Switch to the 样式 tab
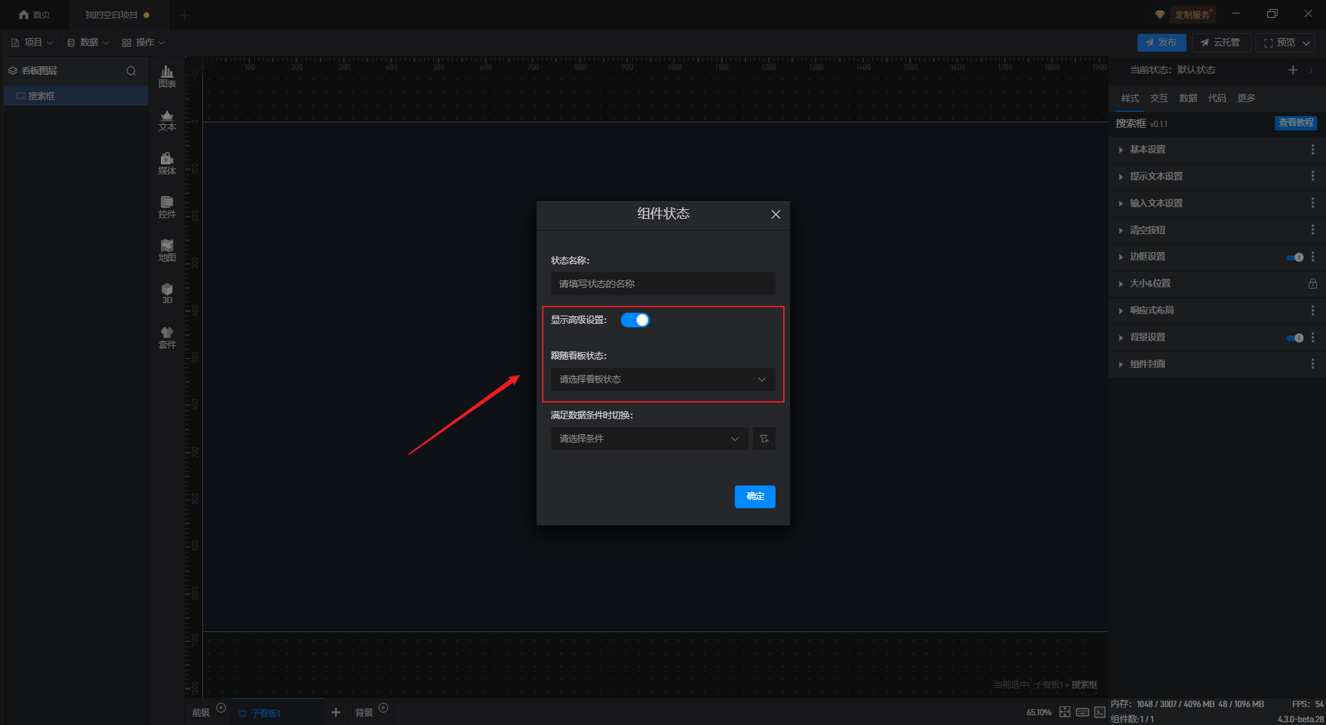 1130,98
